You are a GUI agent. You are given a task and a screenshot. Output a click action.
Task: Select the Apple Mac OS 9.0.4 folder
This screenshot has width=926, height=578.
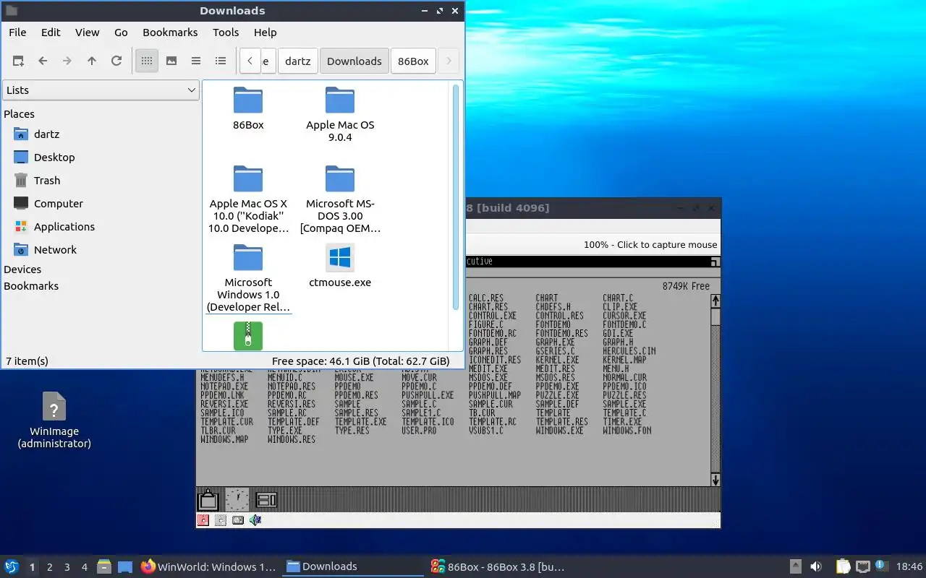pos(340,100)
